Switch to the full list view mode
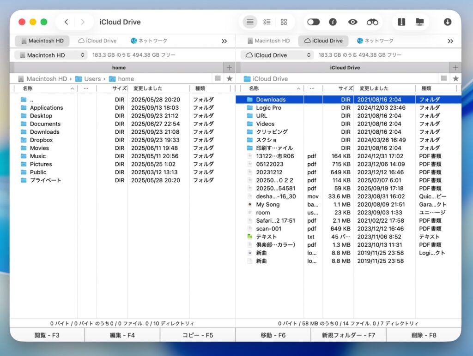Image resolution: width=473 pixels, height=356 pixels. 250,22
